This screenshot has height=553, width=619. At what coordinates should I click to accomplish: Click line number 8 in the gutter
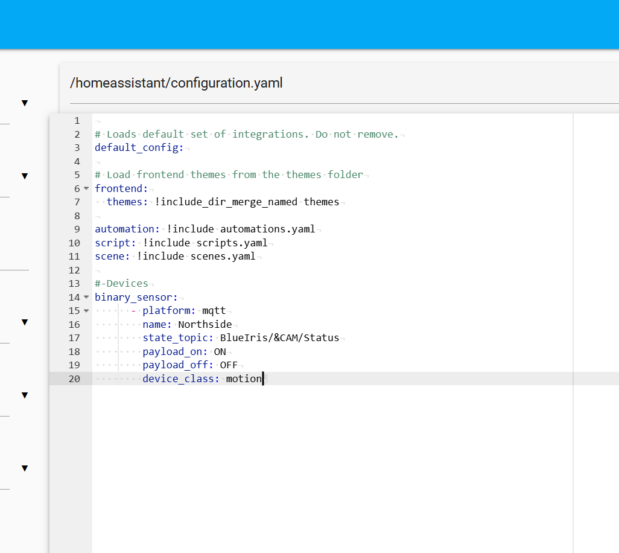tap(77, 216)
